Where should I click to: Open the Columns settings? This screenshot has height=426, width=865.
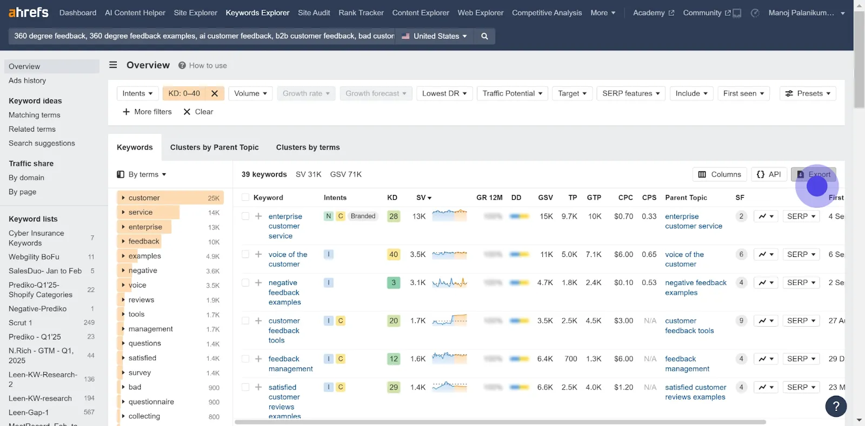pyautogui.click(x=720, y=174)
